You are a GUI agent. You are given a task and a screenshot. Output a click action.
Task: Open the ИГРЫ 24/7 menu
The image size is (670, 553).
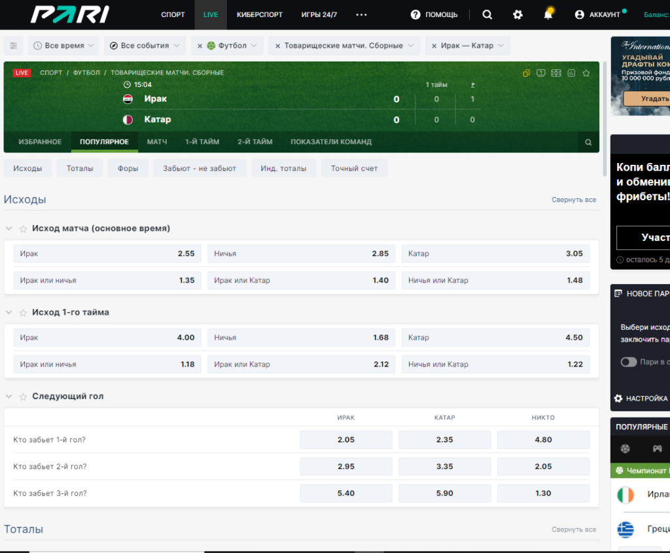[319, 14]
